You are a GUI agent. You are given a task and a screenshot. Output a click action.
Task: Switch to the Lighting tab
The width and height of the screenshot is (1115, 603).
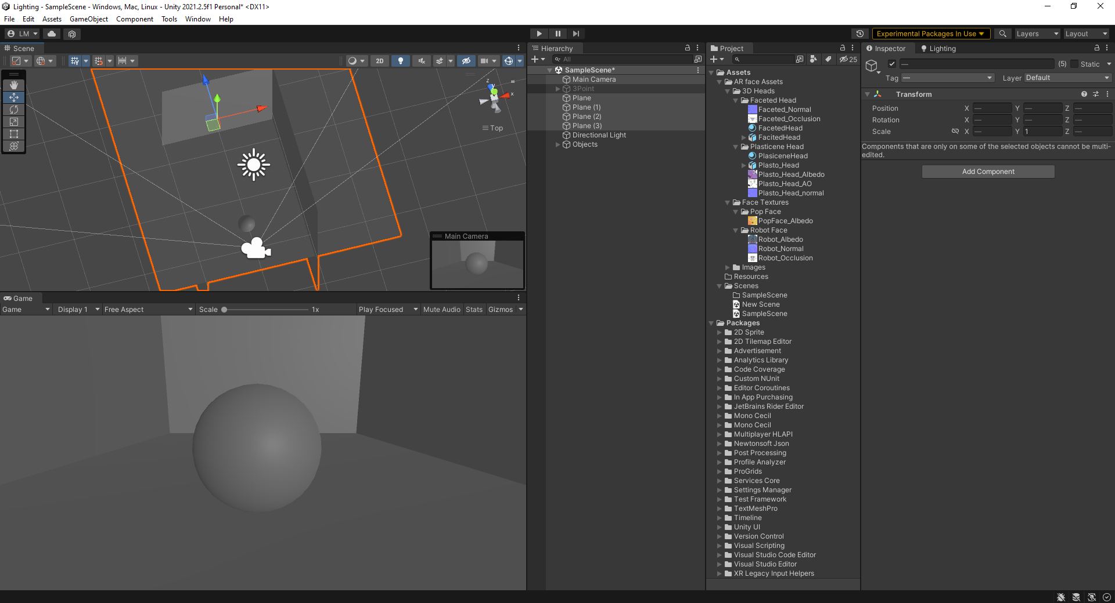[x=938, y=49]
